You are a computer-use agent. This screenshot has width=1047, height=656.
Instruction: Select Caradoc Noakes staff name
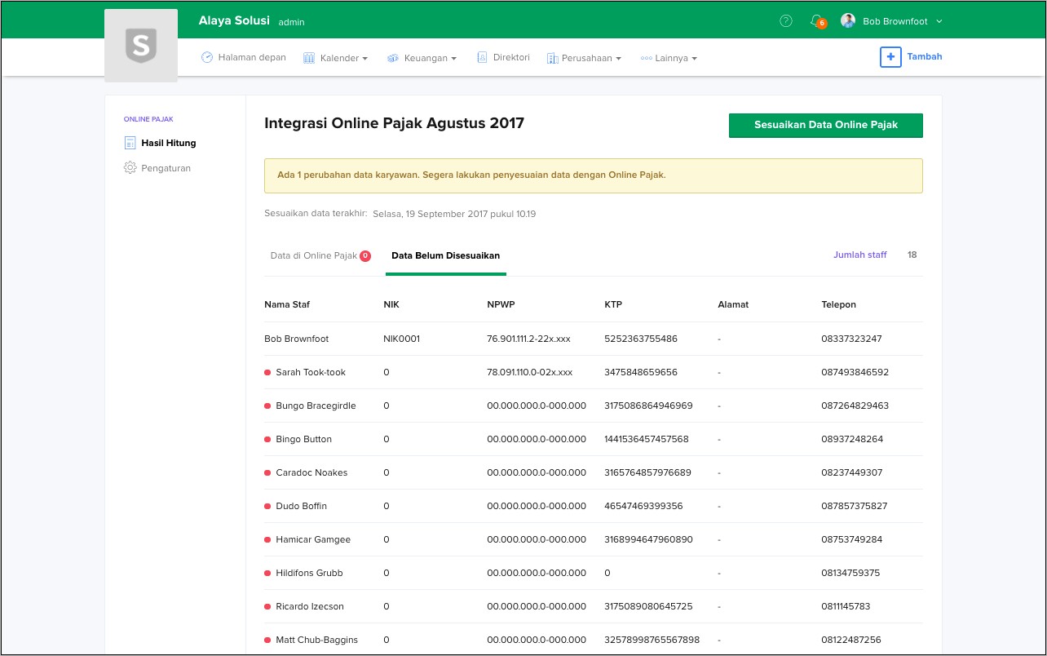[311, 472]
